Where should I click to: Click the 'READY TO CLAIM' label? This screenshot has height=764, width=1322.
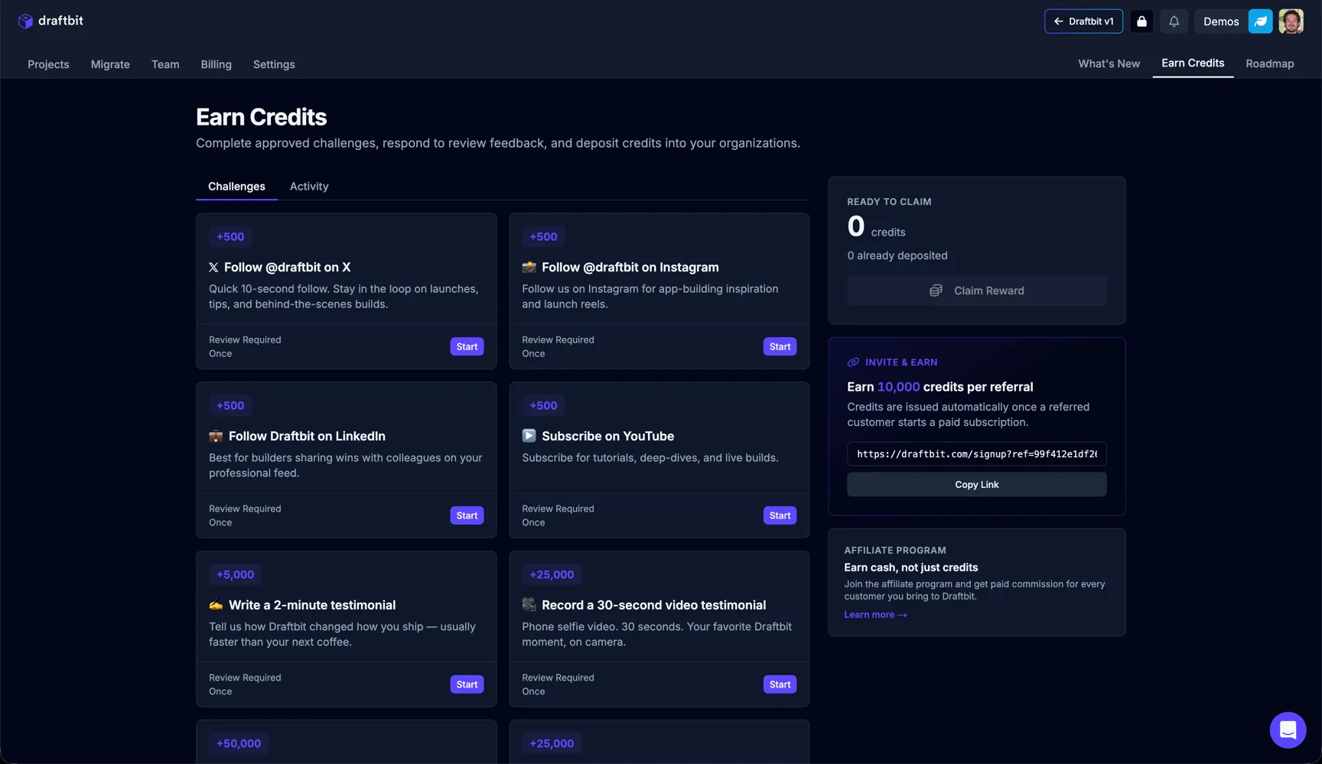[889, 202]
